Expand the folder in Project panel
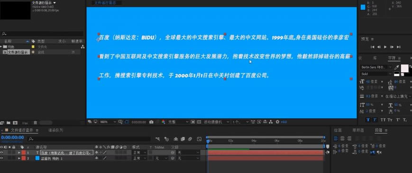The width and height of the screenshot is (412, 173). click(1, 47)
